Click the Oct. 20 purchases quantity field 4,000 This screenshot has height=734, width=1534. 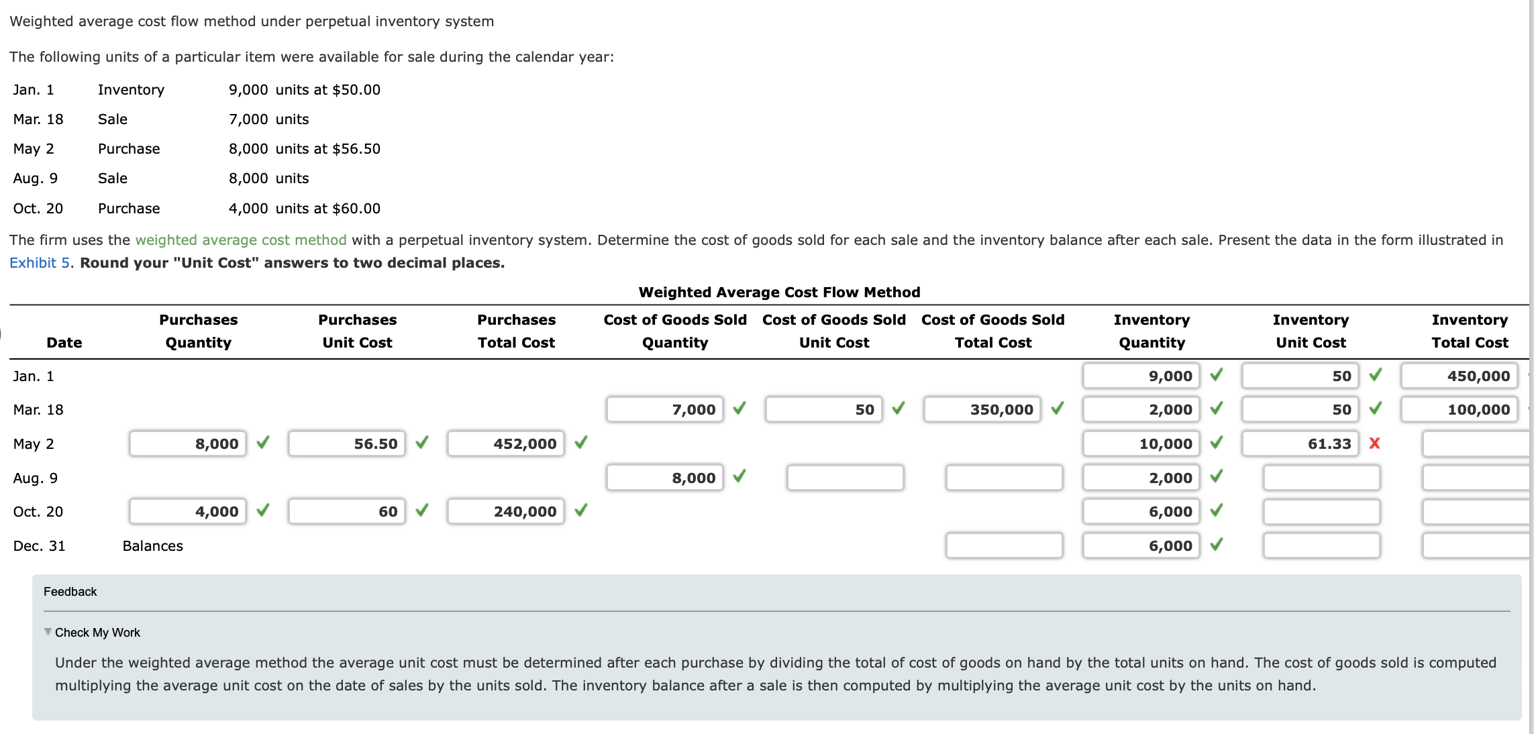pos(188,511)
